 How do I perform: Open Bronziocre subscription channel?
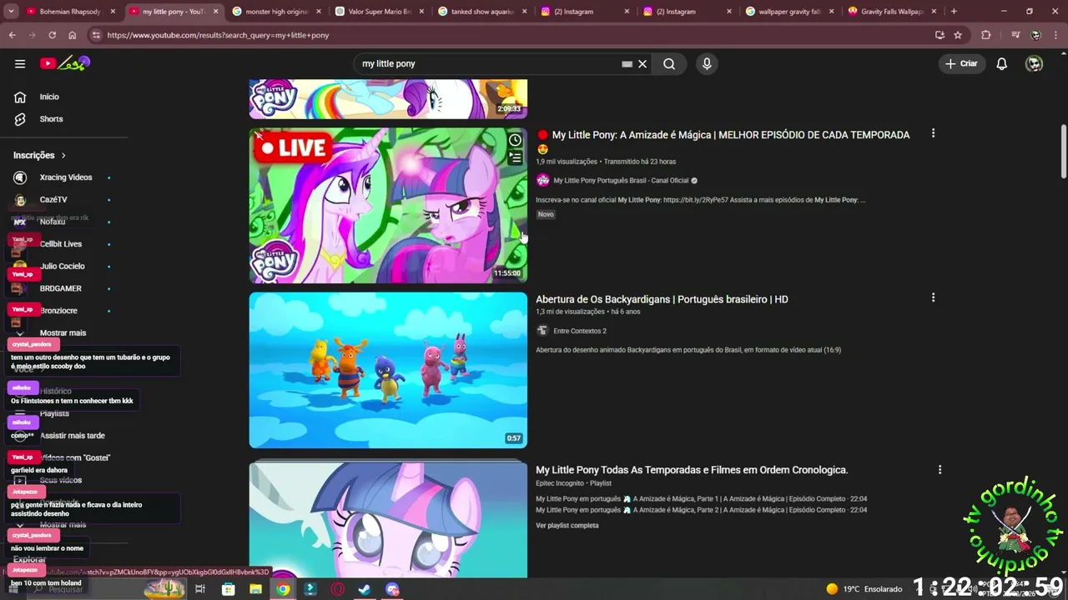tap(58, 311)
